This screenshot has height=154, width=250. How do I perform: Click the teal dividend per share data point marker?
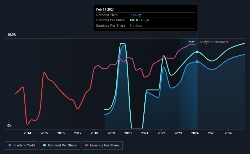pyautogui.click(x=197, y=52)
